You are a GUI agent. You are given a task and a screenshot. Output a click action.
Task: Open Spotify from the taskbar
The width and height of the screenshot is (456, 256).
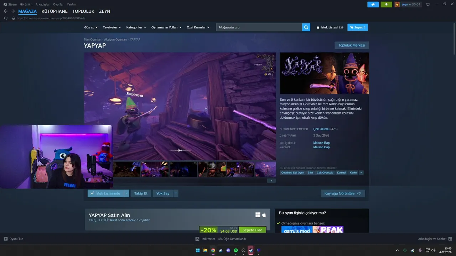(236, 250)
